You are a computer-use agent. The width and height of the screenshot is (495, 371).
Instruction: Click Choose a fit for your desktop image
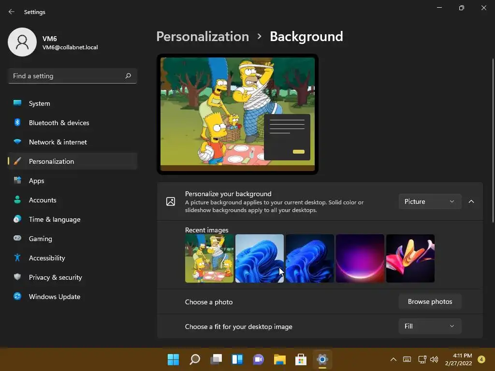coord(239,327)
